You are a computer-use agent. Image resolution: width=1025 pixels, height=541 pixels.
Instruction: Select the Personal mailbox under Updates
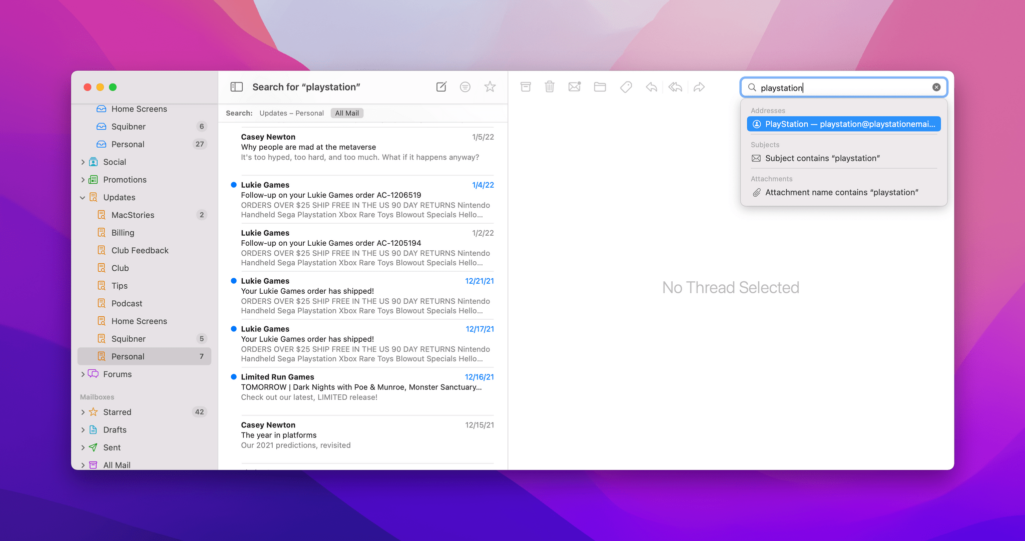tap(128, 356)
